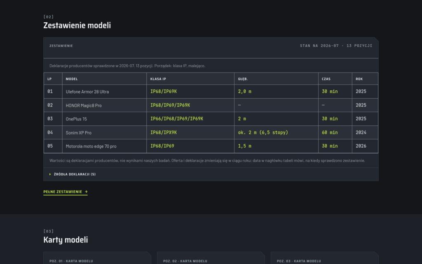Click the IP66/IP68/IP69/IP69K class value
This screenshot has height=264, width=422.
[176, 119]
